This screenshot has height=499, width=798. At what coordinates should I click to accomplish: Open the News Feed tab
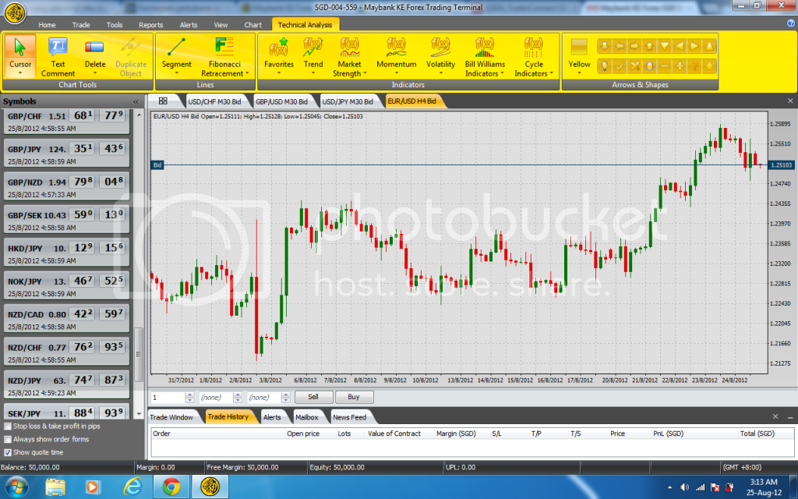point(350,417)
